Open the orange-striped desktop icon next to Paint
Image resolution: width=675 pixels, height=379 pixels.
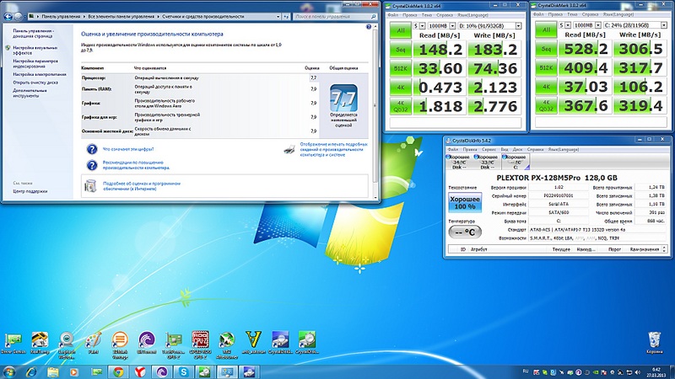pos(120,344)
